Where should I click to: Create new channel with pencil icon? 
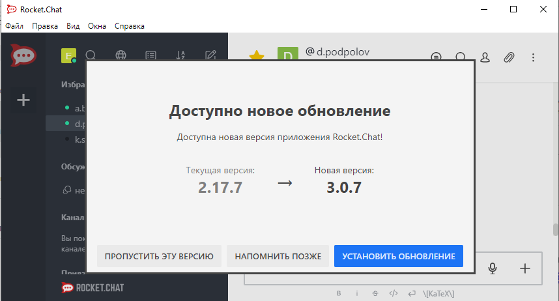coord(210,55)
